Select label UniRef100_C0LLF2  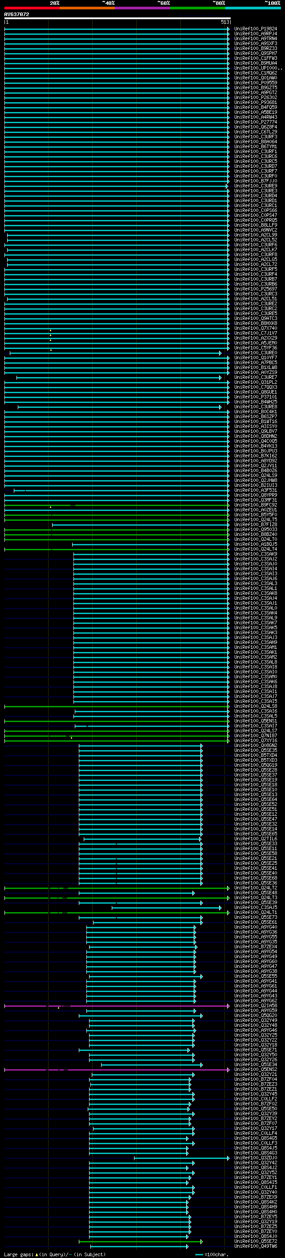255,1099
